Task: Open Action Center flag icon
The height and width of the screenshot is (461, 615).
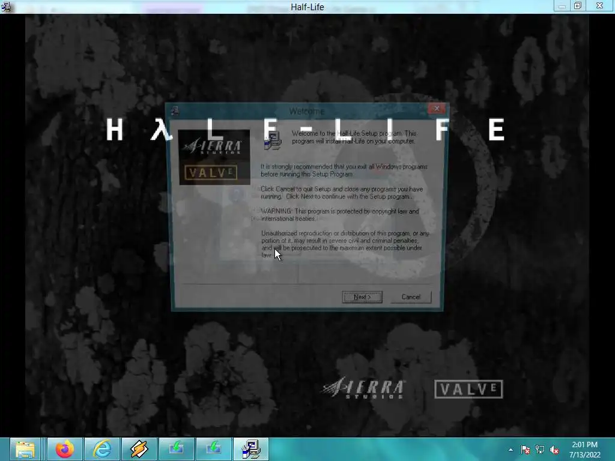Action: [x=525, y=450]
